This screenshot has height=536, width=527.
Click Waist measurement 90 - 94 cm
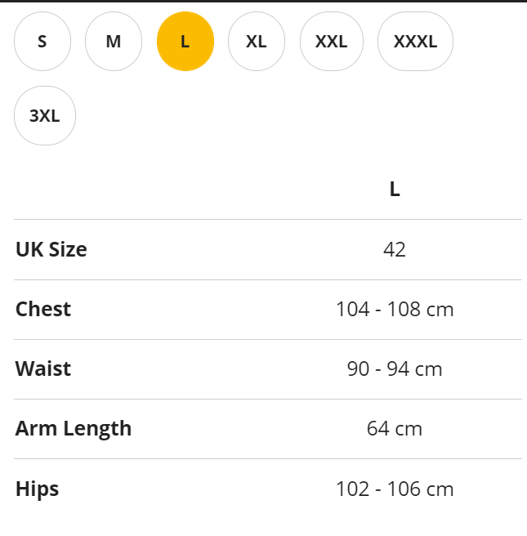[395, 369]
